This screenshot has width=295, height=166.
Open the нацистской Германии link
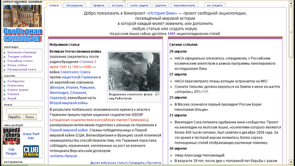[80, 77]
